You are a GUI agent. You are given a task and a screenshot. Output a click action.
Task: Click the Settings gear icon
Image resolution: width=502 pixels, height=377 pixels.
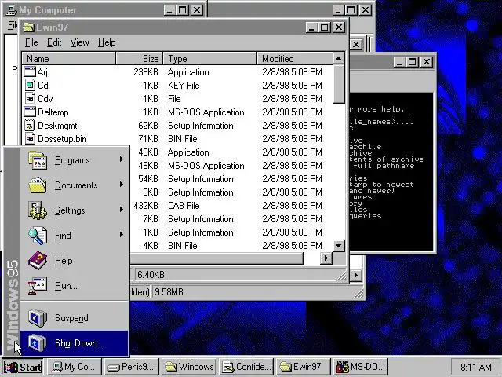point(38,210)
